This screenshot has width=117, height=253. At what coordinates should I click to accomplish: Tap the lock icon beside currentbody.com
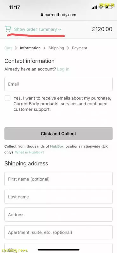(42, 15)
